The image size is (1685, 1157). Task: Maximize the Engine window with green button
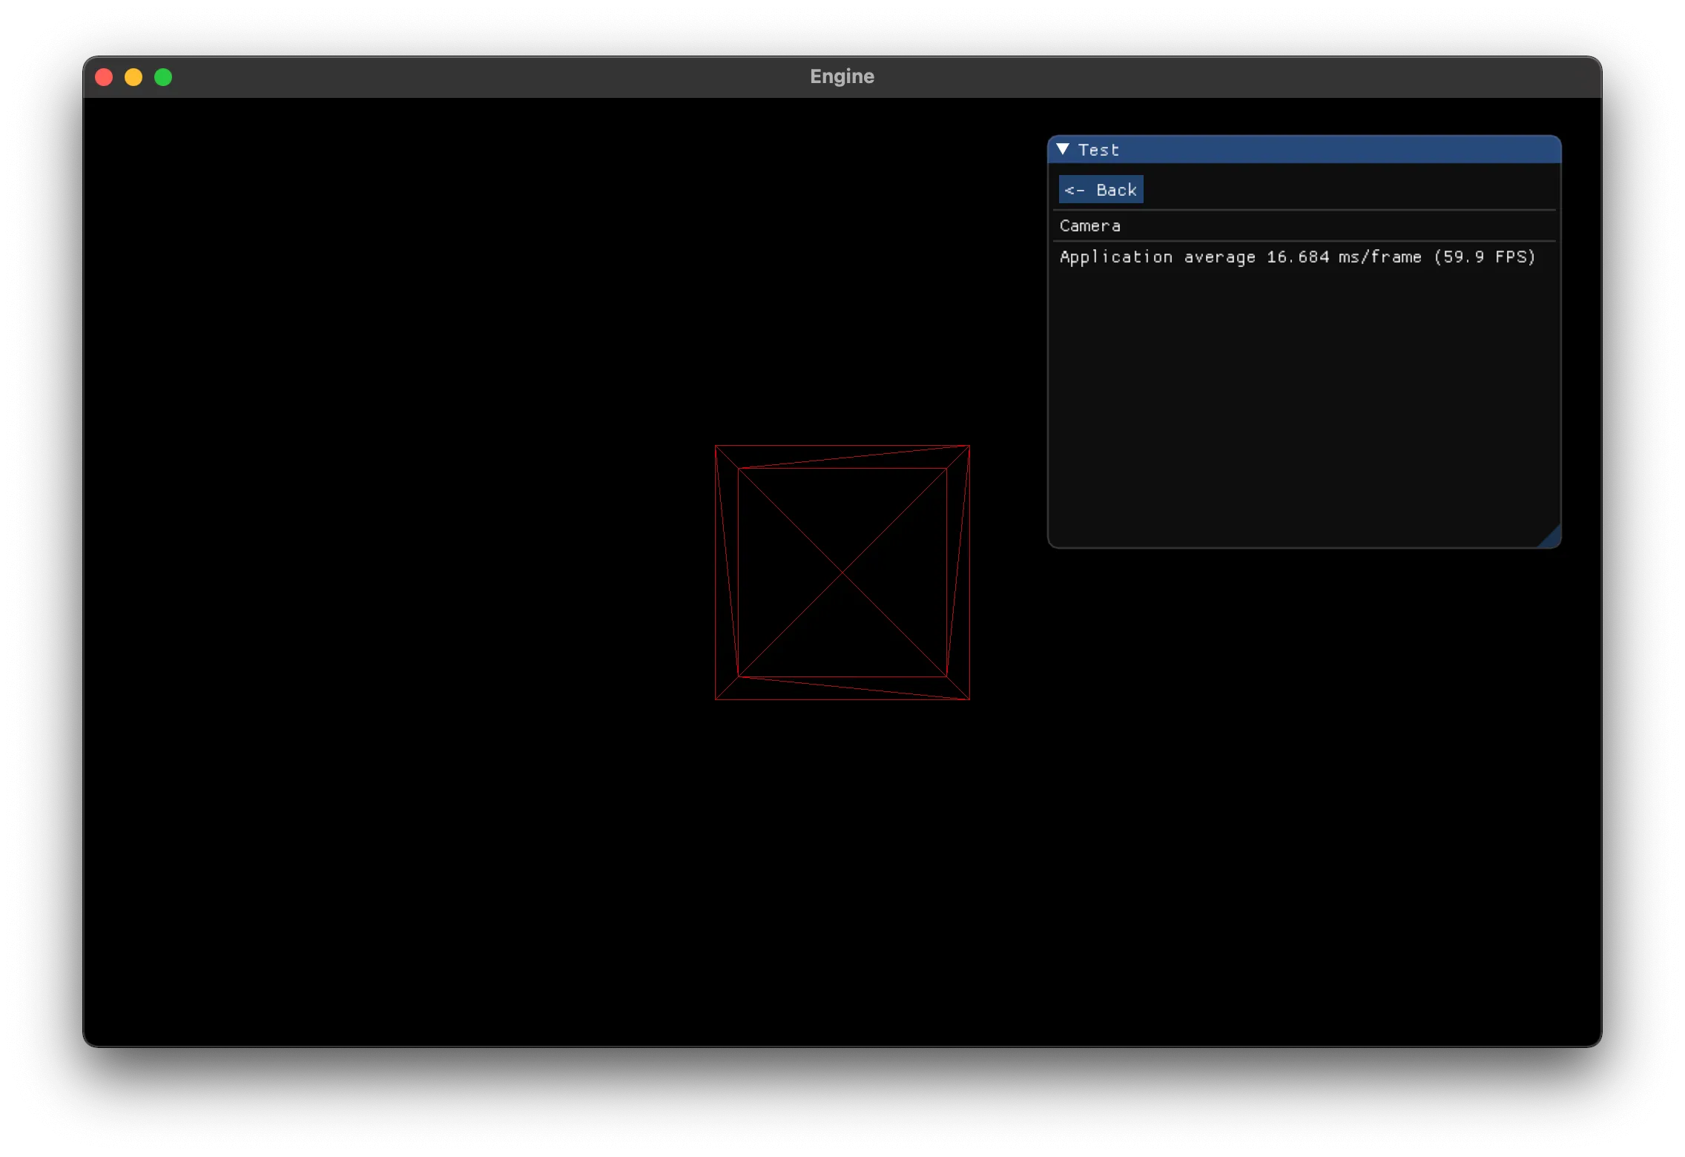point(163,77)
